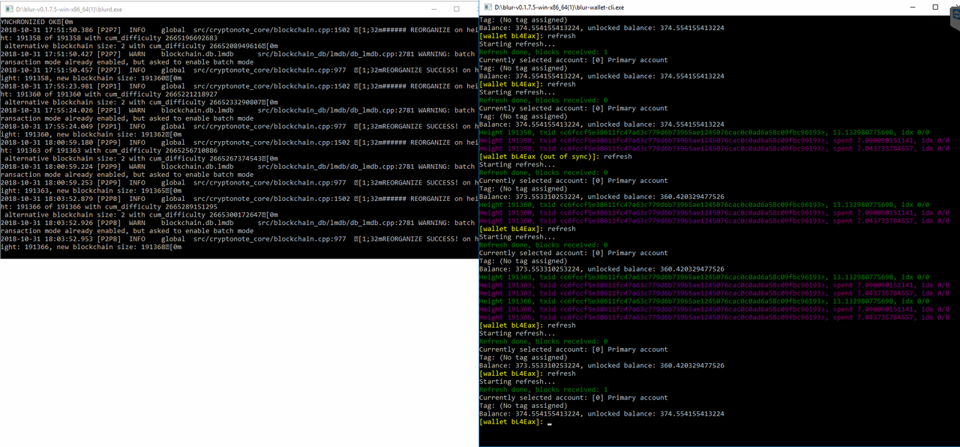960x447 pixels.
Task: Select the 17:51:50.427 [P2P7] WARN log line
Action: pyautogui.click(x=238, y=54)
